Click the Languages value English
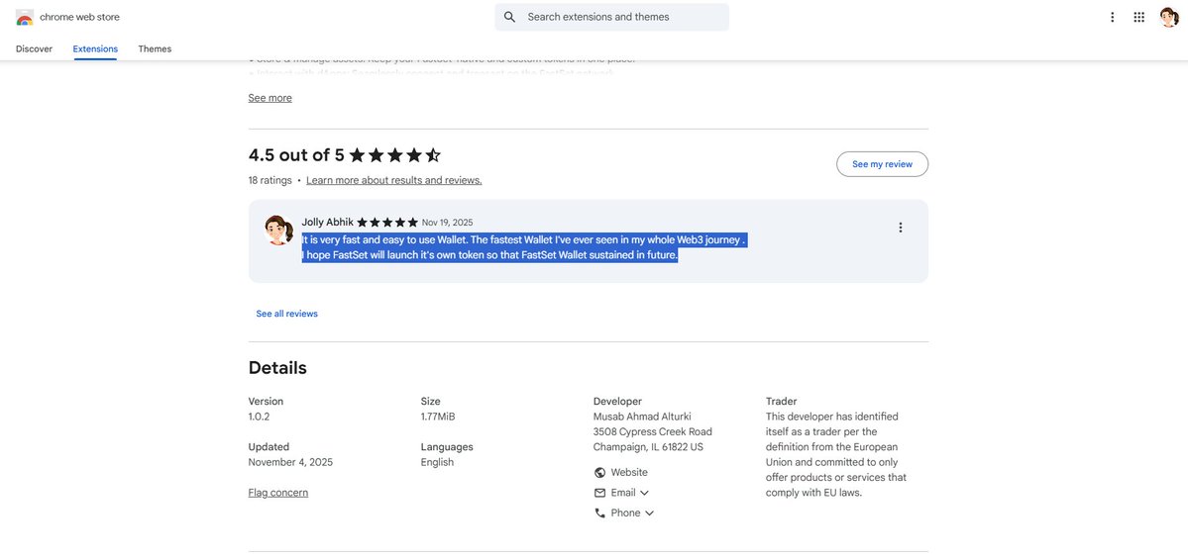1188x560 pixels. tap(437, 462)
